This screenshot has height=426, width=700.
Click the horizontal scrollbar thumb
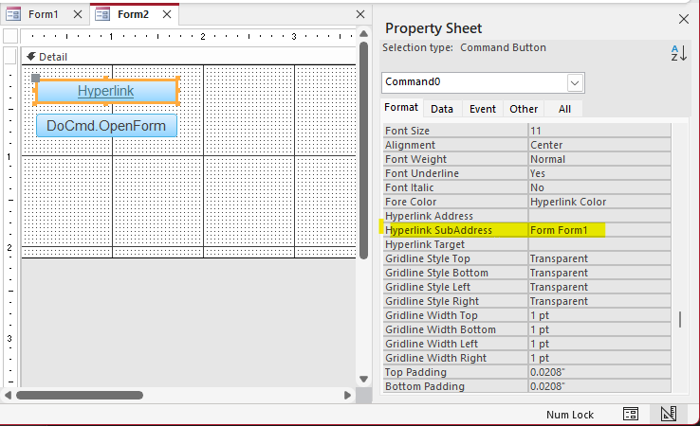[80, 396]
